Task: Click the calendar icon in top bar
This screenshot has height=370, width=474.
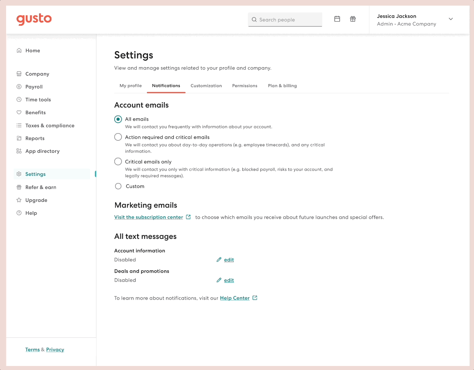Action: [x=337, y=18]
